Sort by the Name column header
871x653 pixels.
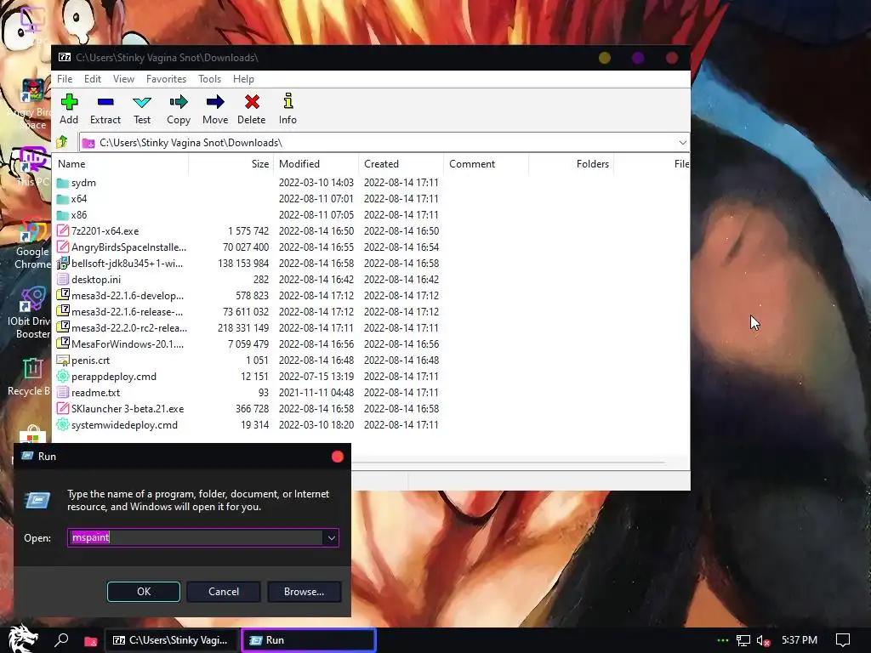tap(121, 164)
